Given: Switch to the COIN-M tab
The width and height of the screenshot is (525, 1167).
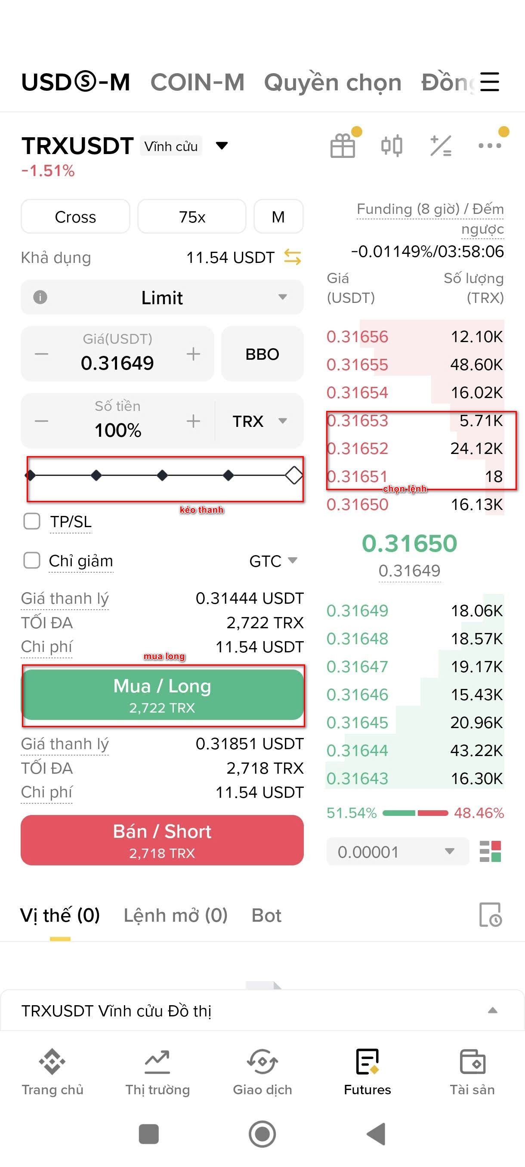Looking at the screenshot, I should click(198, 82).
